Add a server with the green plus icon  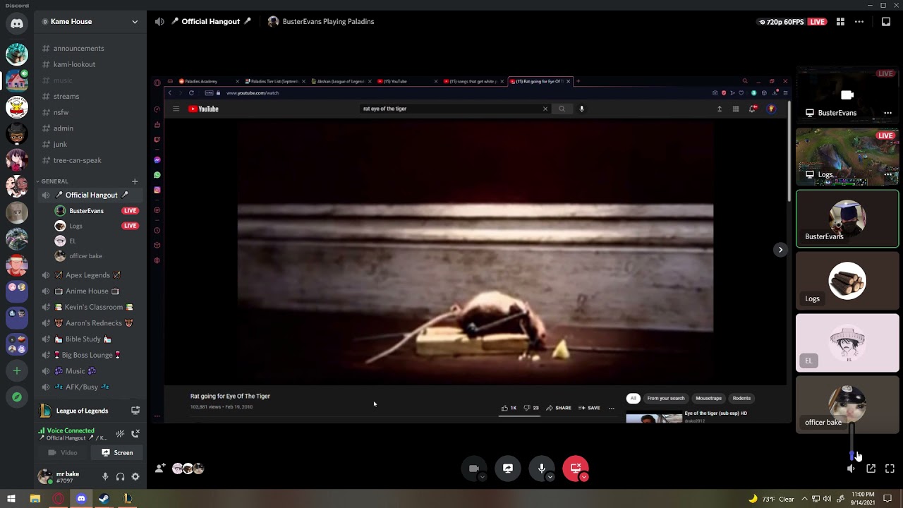(17, 370)
